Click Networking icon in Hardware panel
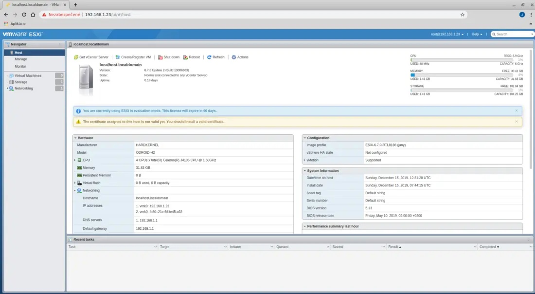Viewport: 535px width, 294px height. (x=79, y=190)
